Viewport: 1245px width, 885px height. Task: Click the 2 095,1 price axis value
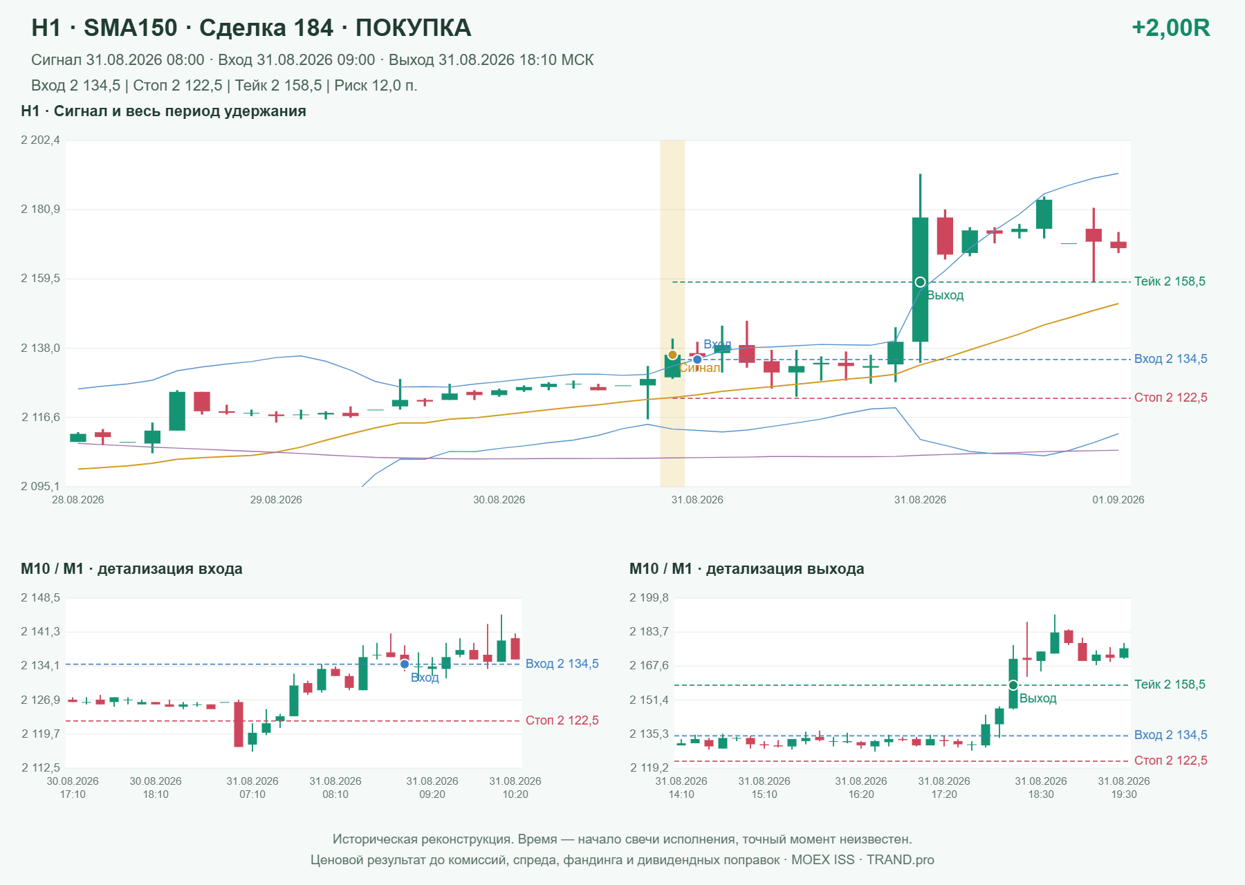click(x=40, y=487)
